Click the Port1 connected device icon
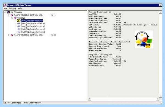 point(19,21)
